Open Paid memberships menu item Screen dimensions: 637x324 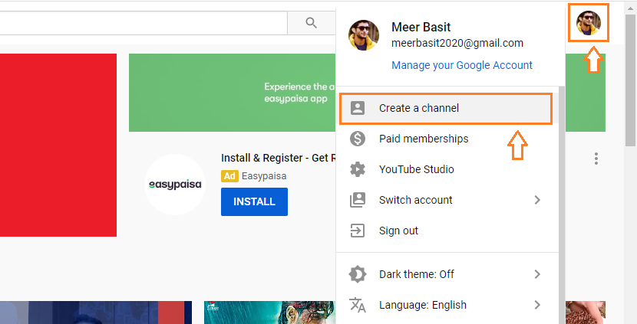[x=447, y=139]
